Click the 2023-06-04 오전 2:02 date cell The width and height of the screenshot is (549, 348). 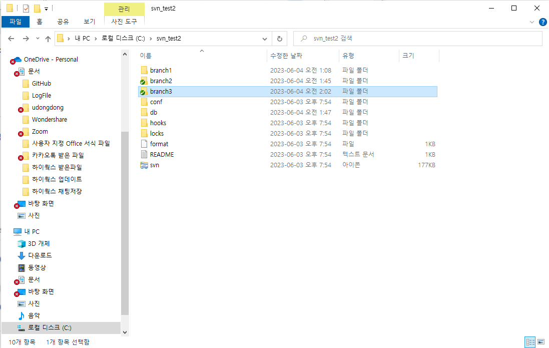coord(300,92)
